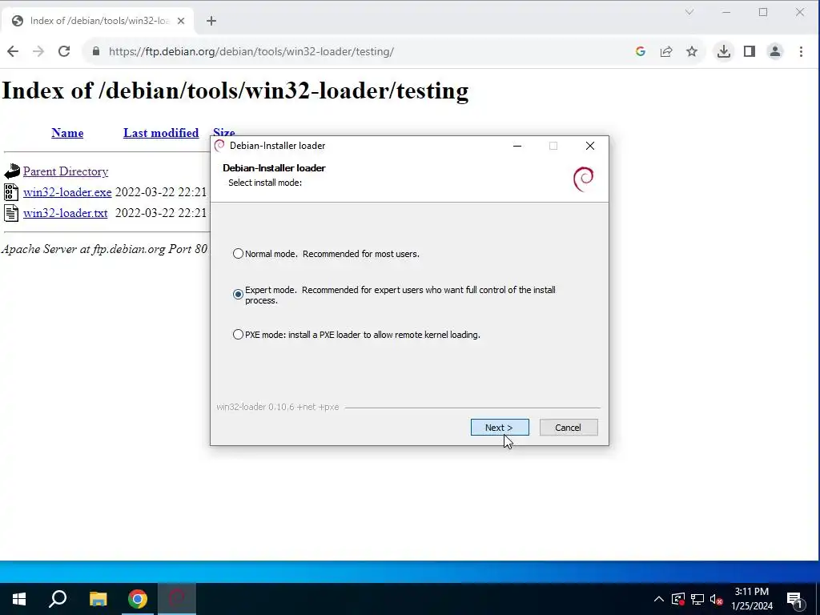Sort index by Last modified column
The width and height of the screenshot is (820, 615).
(x=161, y=133)
